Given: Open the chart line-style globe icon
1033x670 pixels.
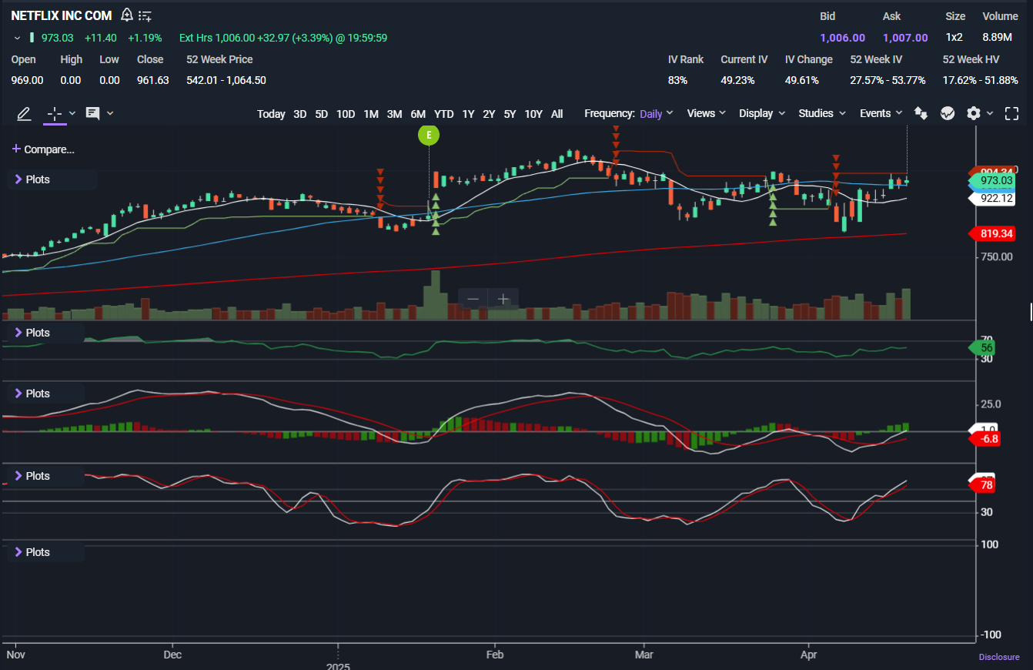Looking at the screenshot, I should tap(948, 113).
